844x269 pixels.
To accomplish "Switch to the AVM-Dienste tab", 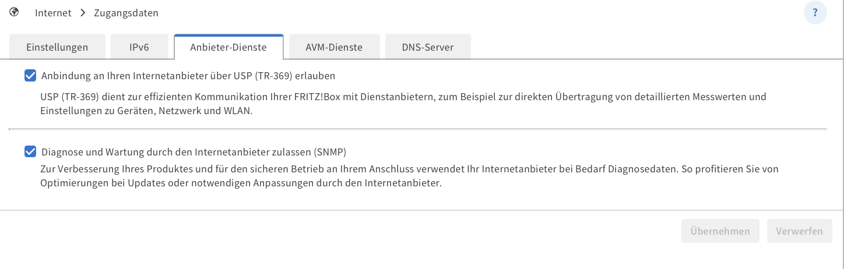I will (334, 47).
